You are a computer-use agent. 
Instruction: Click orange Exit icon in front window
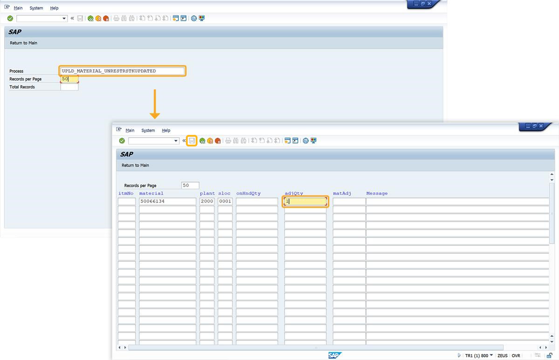coord(210,140)
